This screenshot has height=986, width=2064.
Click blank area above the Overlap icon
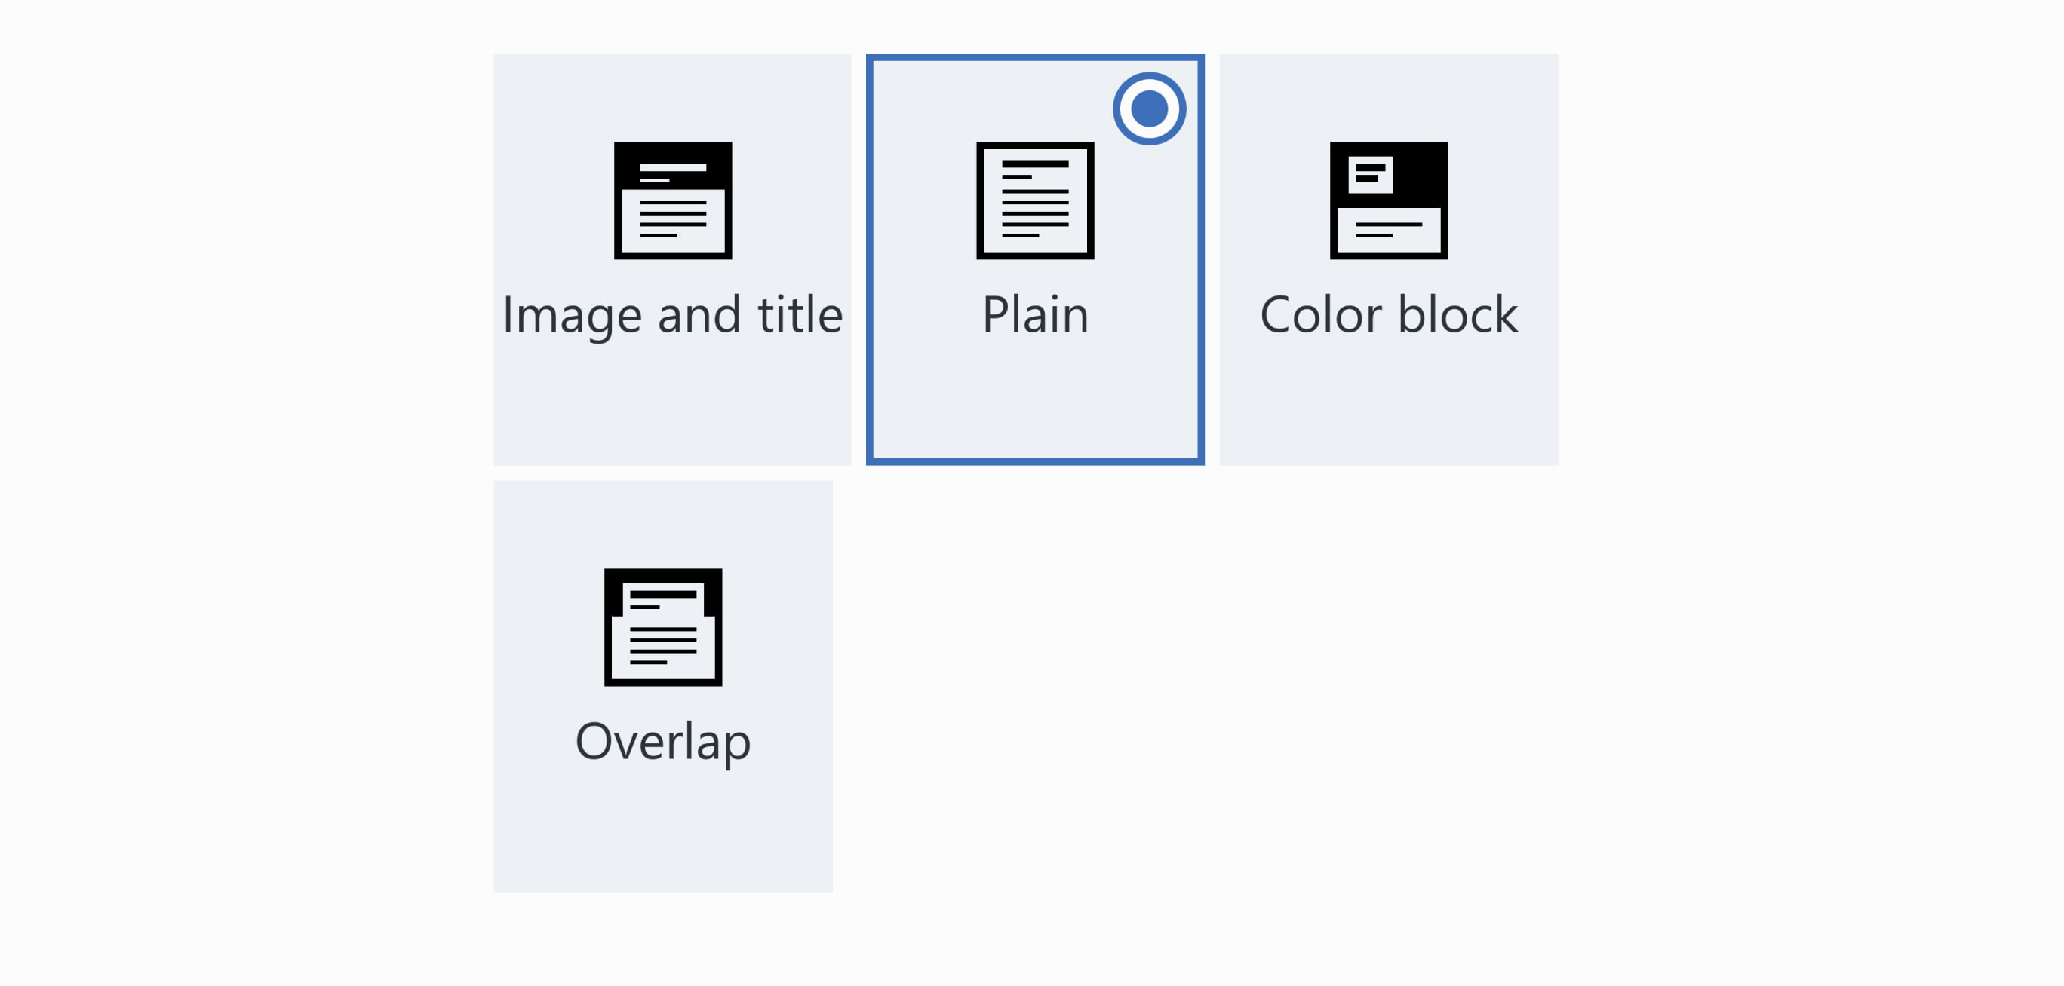tap(662, 522)
